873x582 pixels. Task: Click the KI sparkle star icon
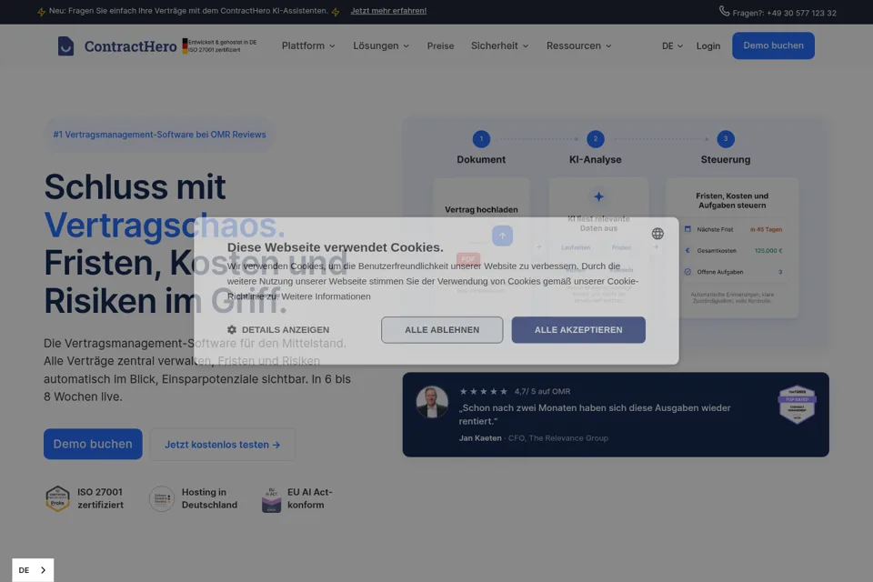point(598,196)
